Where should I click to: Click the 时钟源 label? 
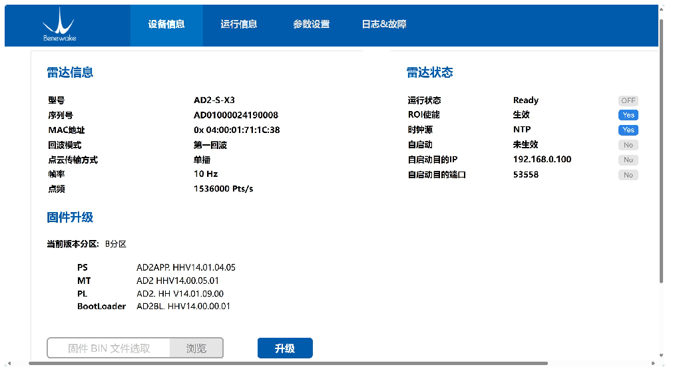pyautogui.click(x=420, y=130)
